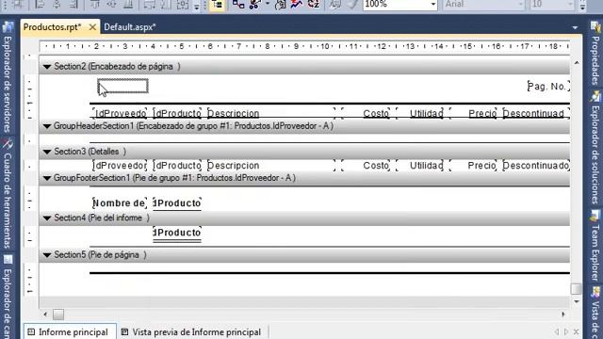Collapse Section5 Pie de página
The image size is (603, 339).
[47, 255]
